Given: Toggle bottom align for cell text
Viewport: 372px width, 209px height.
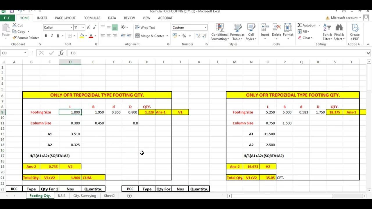Looking at the screenshot, I should (115, 27).
